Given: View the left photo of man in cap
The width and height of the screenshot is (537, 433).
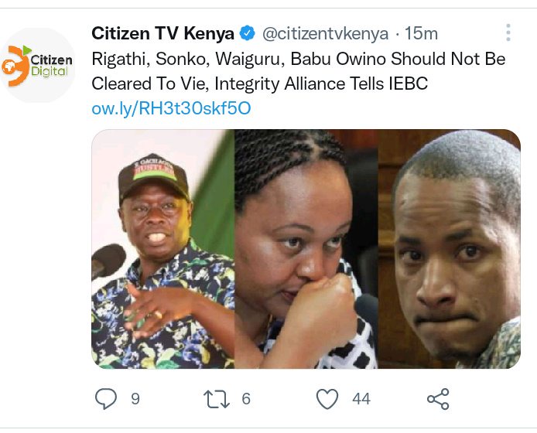Looking at the screenshot, I should pyautogui.click(x=163, y=249).
